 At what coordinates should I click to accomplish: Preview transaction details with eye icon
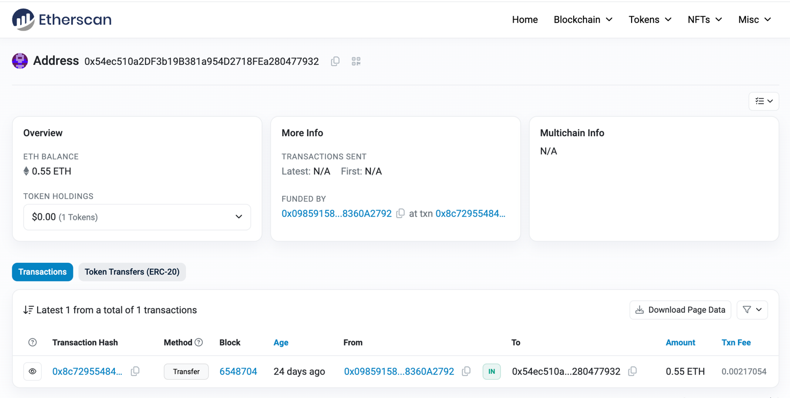[33, 371]
